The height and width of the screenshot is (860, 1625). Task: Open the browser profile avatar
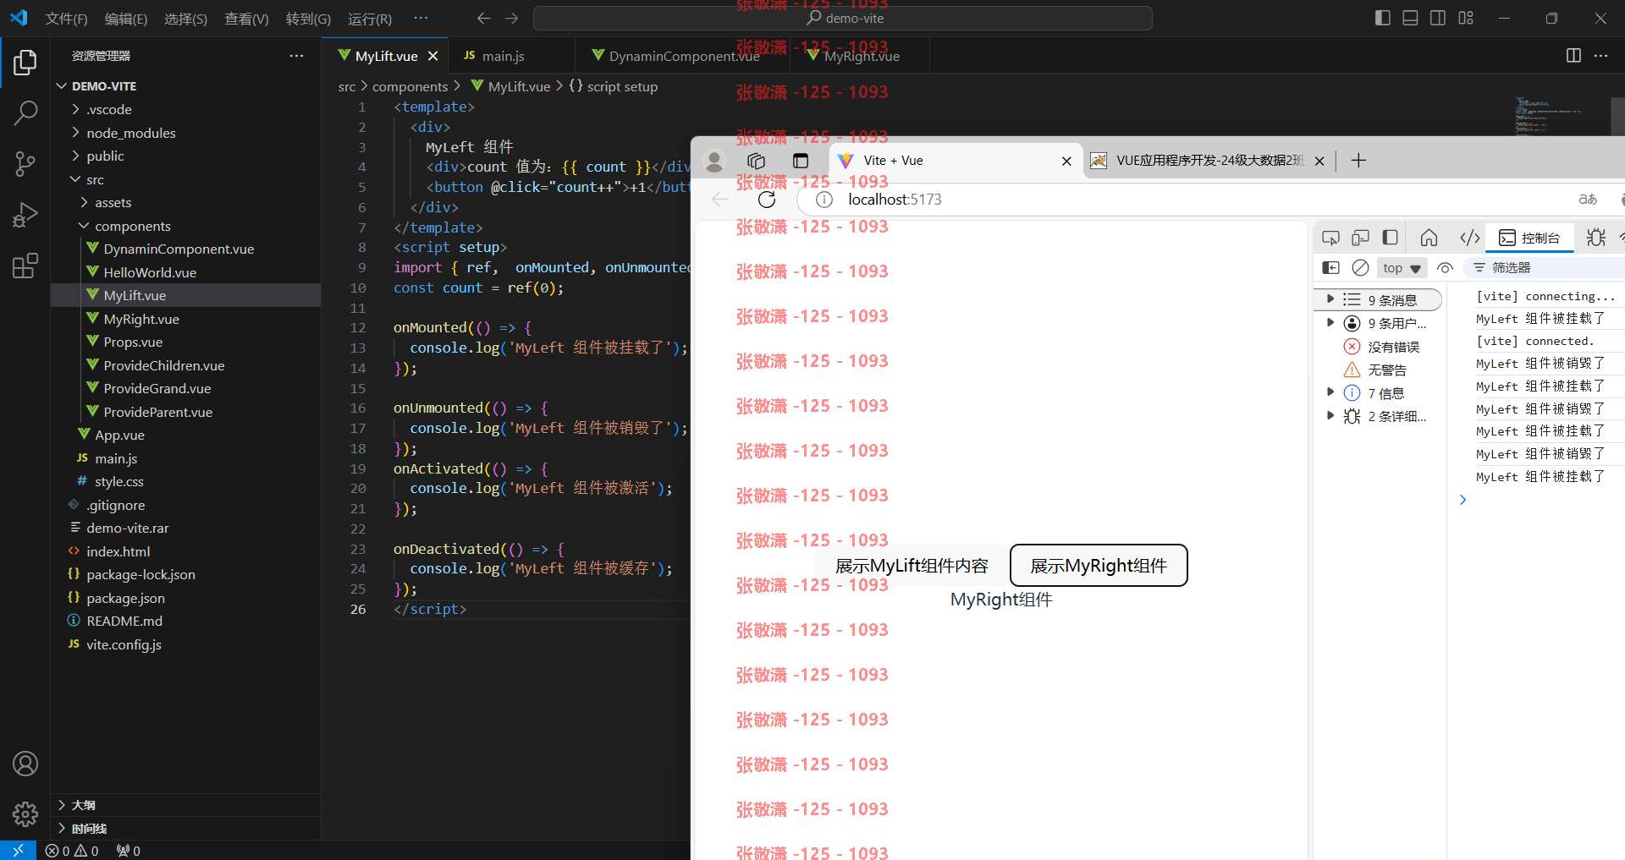(x=714, y=161)
